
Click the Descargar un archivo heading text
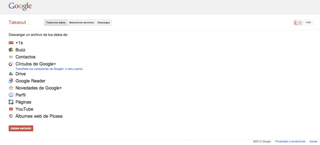coord(38,35)
